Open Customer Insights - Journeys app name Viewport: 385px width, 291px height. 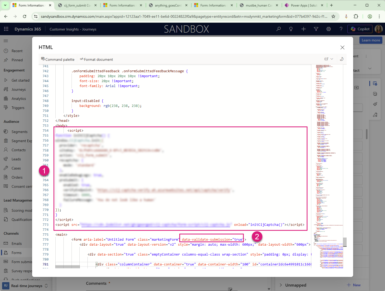click(x=73, y=29)
